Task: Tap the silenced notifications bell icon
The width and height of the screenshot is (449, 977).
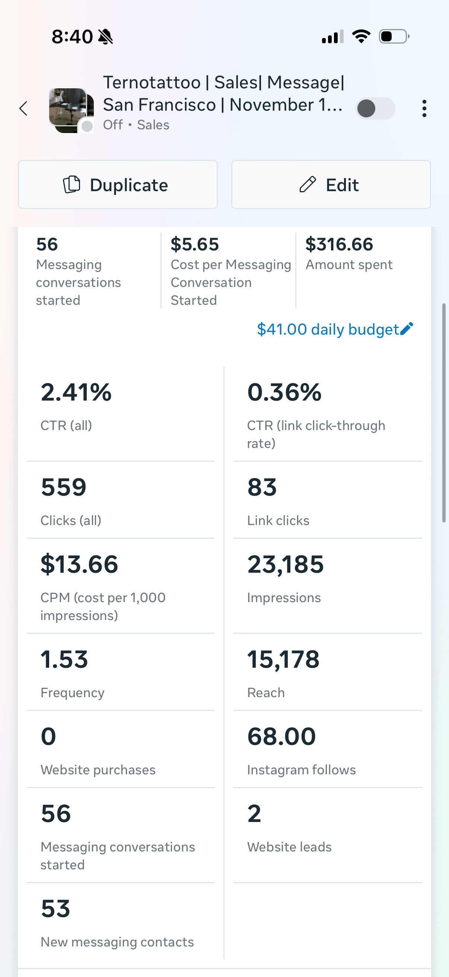Action: click(x=105, y=36)
